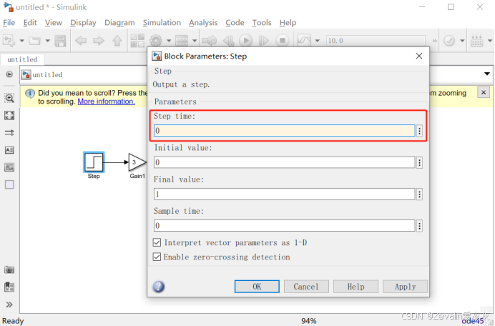Open the Diagram menu
495x326 pixels.
click(119, 23)
